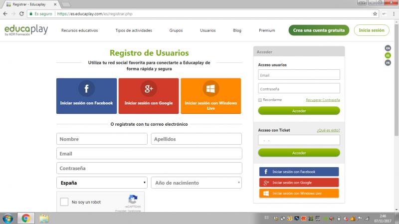
Task: Click the browser address bar URL
Action: [95, 14]
